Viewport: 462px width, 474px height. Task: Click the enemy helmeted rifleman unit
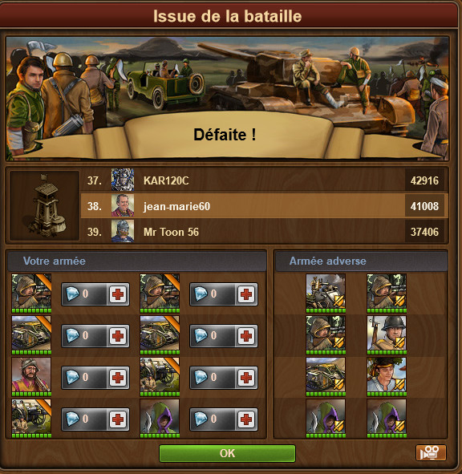tap(387, 335)
